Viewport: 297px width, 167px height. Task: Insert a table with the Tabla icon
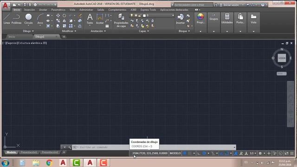pos(107,26)
